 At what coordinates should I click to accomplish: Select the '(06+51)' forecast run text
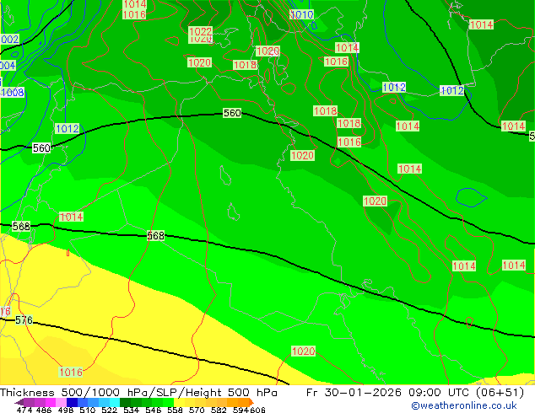[500, 393]
